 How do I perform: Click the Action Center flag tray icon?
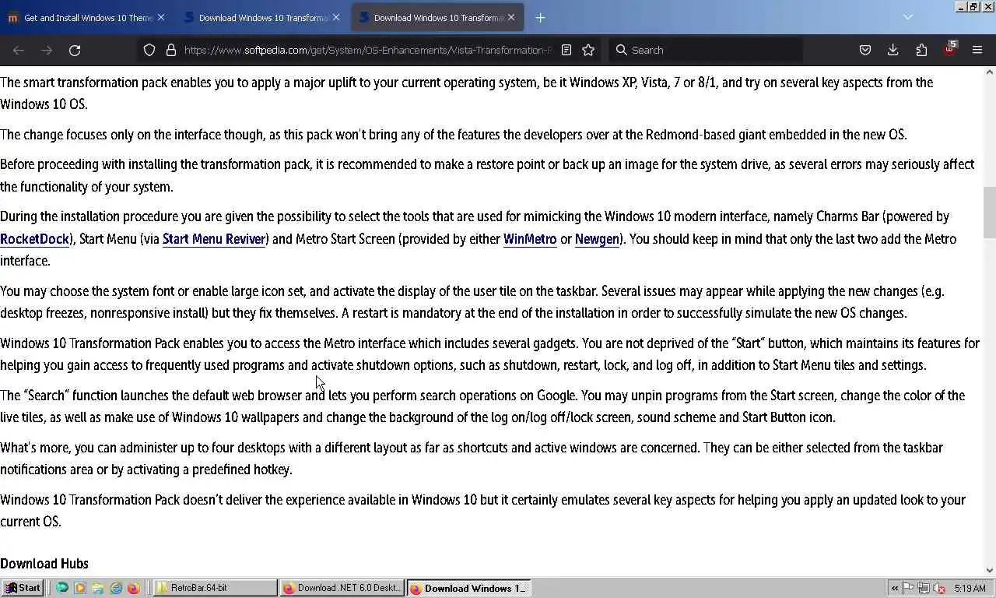tap(909, 588)
